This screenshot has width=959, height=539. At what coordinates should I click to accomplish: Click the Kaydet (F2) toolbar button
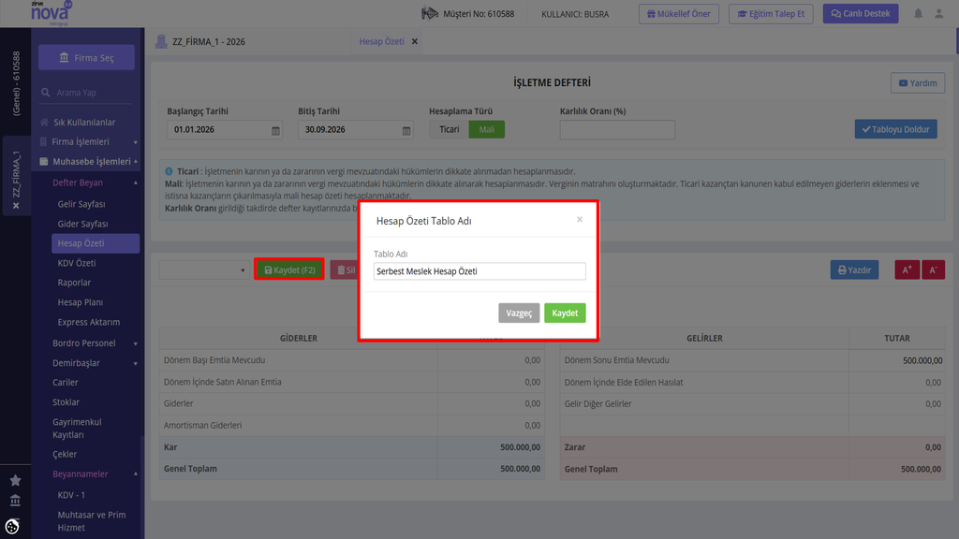pyautogui.click(x=289, y=269)
